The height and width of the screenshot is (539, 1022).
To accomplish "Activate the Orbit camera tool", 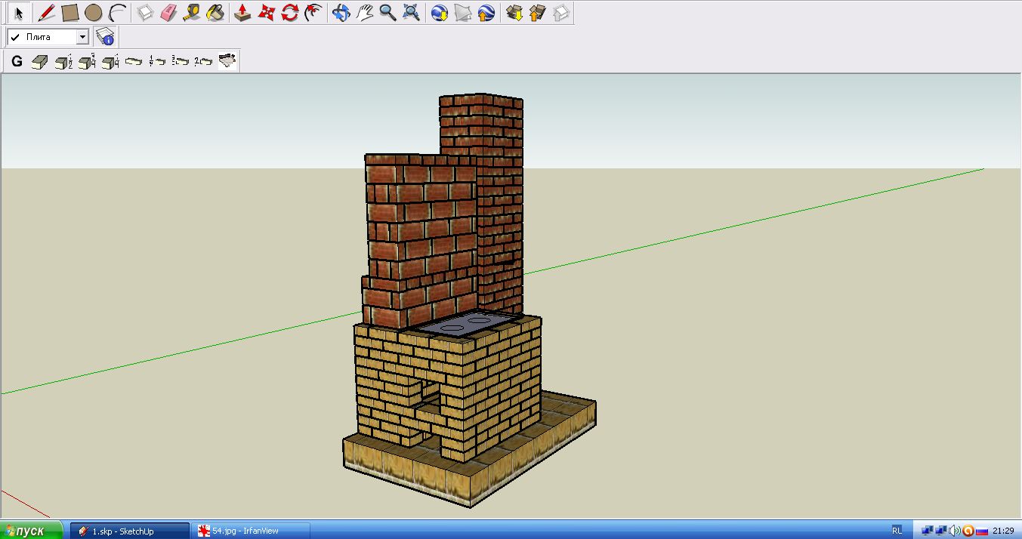I will pyautogui.click(x=341, y=13).
